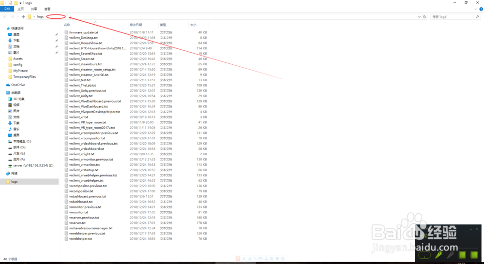
Task: Open 软件 (D:) drive
Action: (19, 147)
